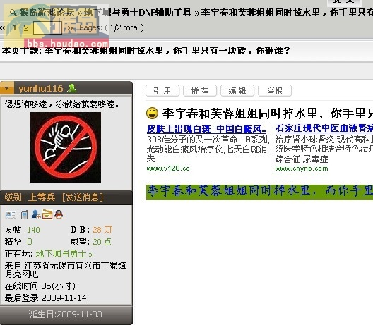Click the 威望 value 20 点
This screenshot has height=325, width=373.
(102, 242)
